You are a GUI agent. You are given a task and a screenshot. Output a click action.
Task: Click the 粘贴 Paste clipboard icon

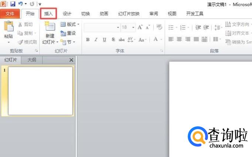pyautogui.click(x=8, y=26)
